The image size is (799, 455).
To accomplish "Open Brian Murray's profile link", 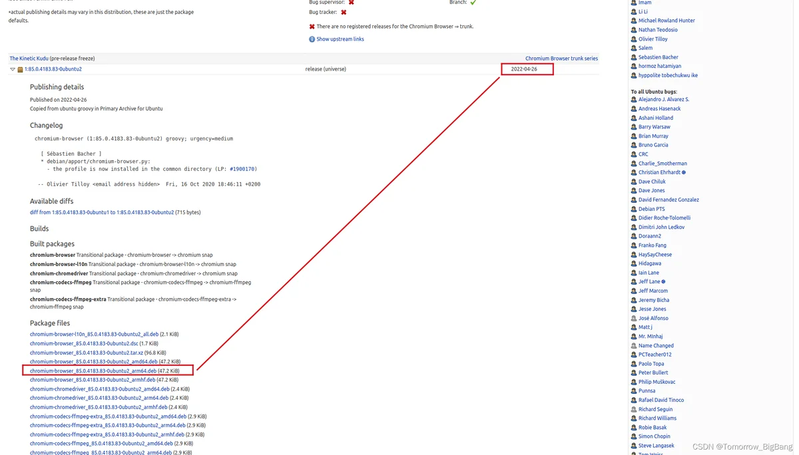I will pos(653,136).
